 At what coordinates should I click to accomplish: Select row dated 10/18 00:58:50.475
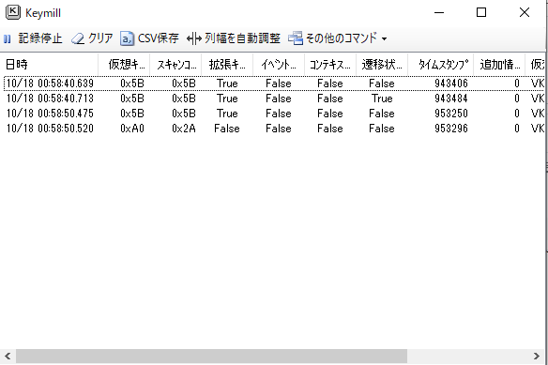click(x=274, y=114)
